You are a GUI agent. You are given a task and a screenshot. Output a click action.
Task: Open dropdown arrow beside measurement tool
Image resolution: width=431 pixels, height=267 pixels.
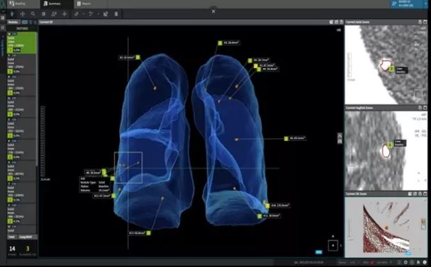click(84, 14)
